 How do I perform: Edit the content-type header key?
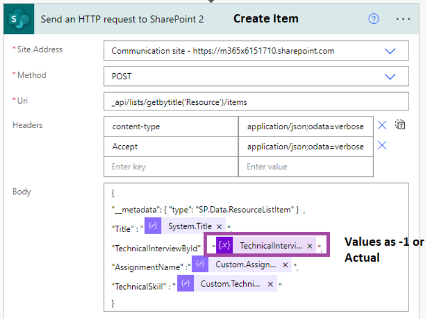pyautogui.click(x=171, y=126)
